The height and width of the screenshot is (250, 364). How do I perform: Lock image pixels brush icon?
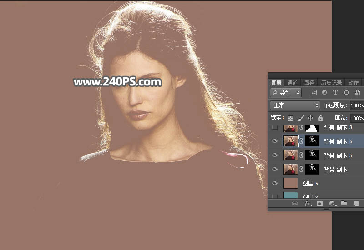(301, 118)
